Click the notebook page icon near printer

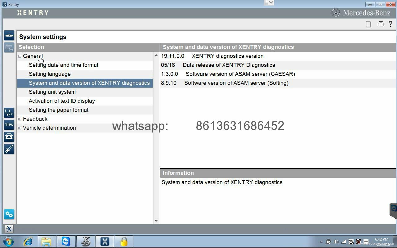[368, 24]
